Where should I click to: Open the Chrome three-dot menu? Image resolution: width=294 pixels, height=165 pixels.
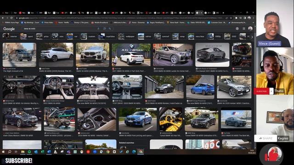tap(253, 18)
